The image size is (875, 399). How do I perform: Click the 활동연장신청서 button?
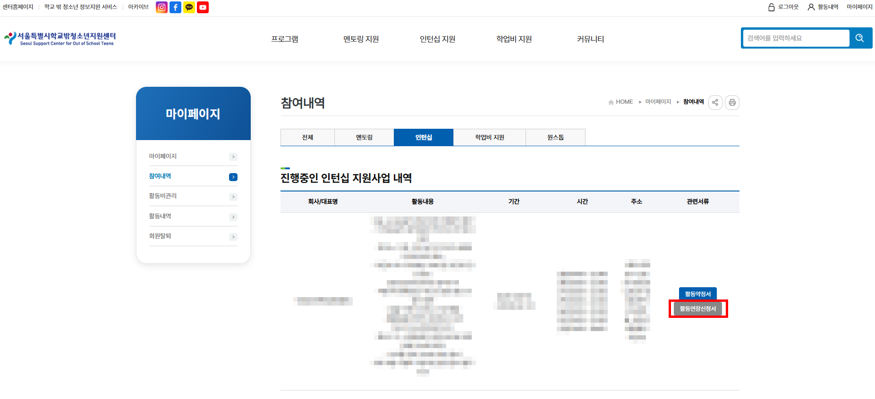pyautogui.click(x=698, y=308)
